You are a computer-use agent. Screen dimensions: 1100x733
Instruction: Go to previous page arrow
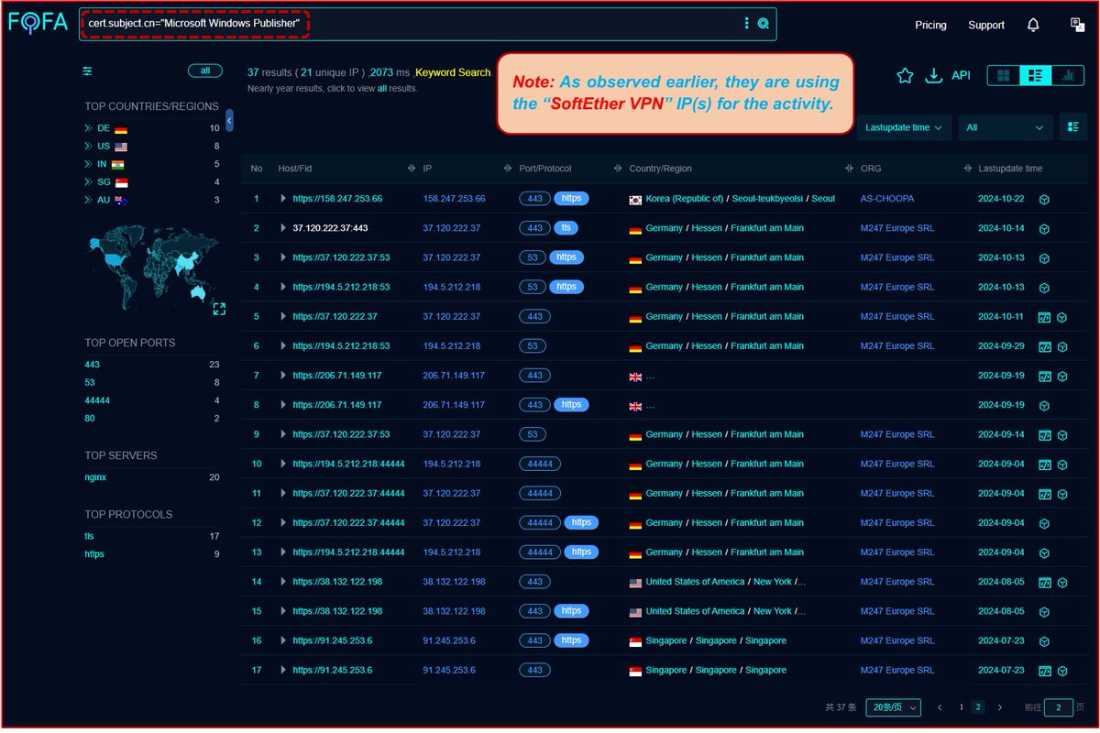(x=940, y=707)
